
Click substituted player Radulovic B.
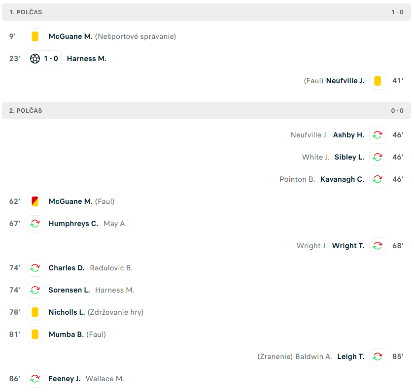[x=111, y=268]
